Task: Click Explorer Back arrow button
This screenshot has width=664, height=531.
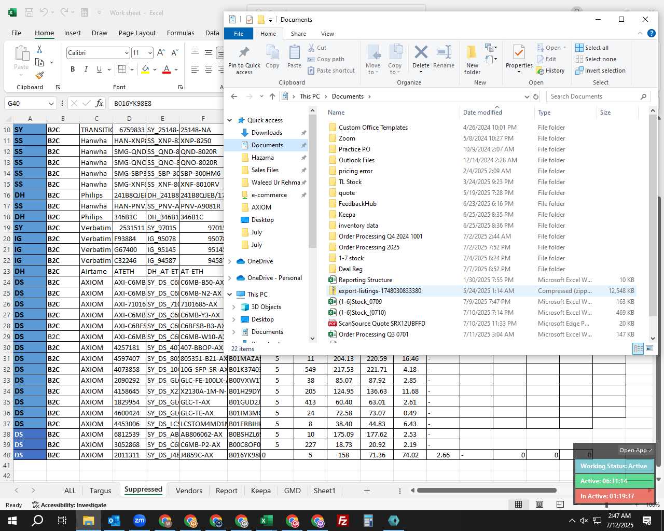Action: pyautogui.click(x=234, y=96)
